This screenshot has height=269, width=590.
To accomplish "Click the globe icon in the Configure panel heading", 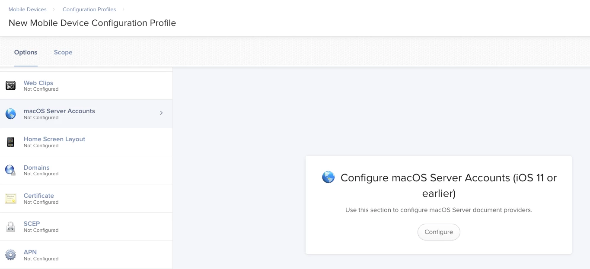I will 328,177.
